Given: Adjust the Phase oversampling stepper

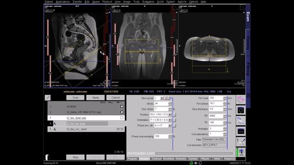Looking at the screenshot, I should pyautogui.click(x=170, y=137).
